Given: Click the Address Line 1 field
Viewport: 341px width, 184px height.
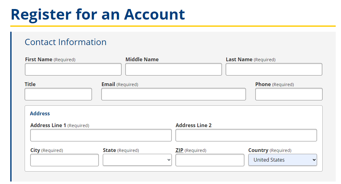Looking at the screenshot, I should [x=101, y=135].
